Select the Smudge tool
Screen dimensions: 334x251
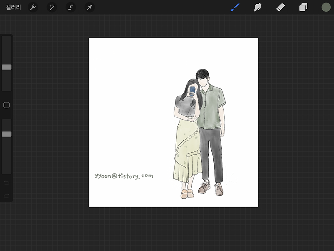click(x=258, y=7)
